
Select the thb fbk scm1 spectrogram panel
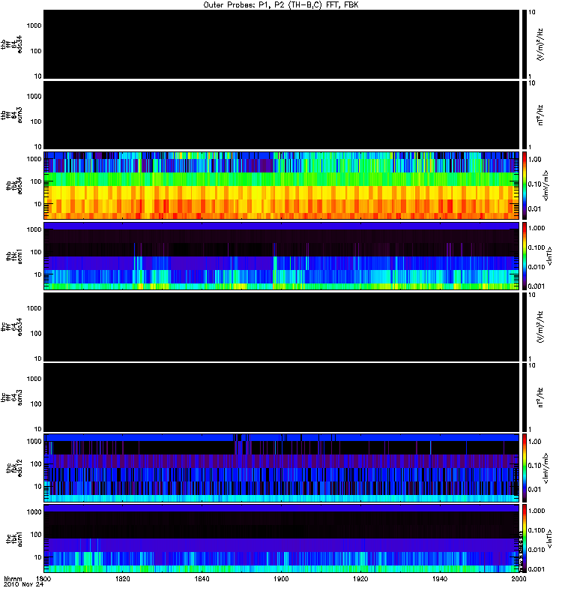[x=282, y=256]
